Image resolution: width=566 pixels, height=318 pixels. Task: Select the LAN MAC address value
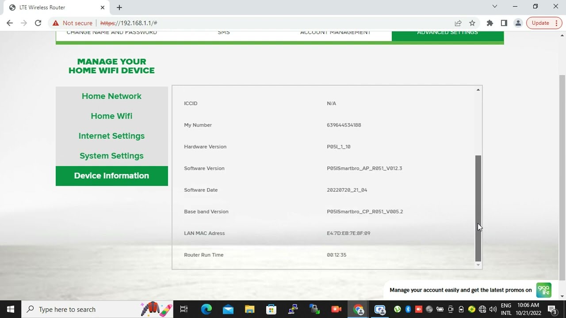click(x=348, y=233)
